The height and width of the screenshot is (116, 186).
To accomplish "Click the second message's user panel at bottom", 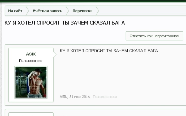I will tap(31, 114).
